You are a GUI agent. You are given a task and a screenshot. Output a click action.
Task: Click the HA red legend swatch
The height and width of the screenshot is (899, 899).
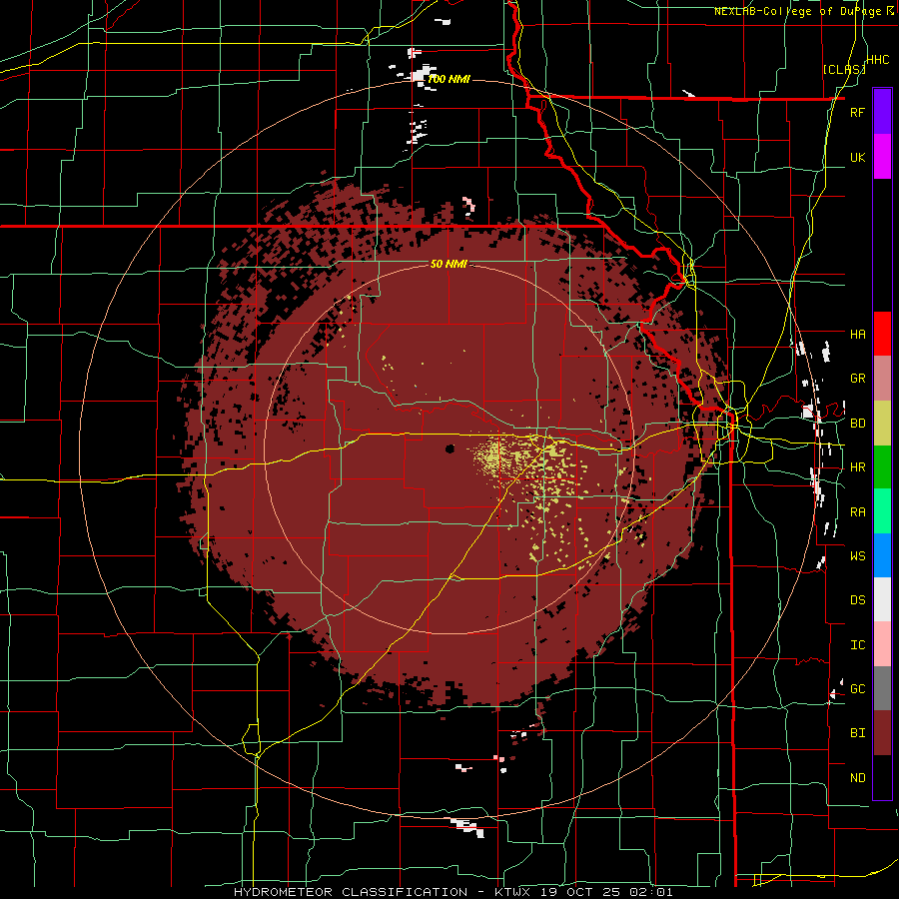882,334
